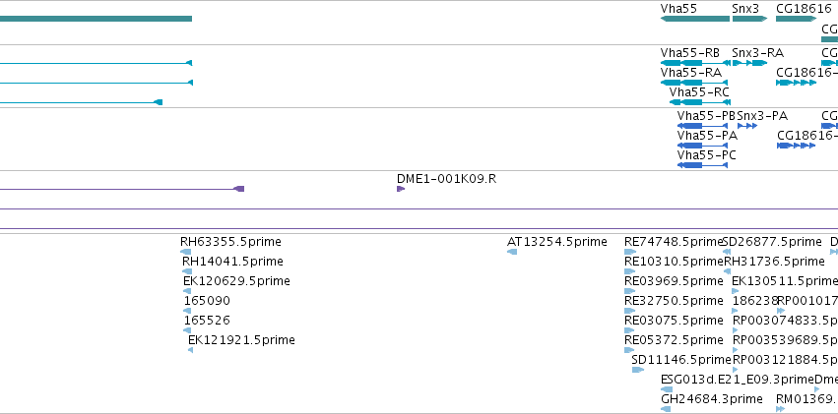838x414 pixels.
Task: Select the CG18616 gene bar
Action: [x=797, y=19]
